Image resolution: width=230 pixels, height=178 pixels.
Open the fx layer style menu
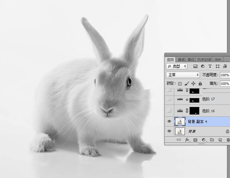point(187,140)
